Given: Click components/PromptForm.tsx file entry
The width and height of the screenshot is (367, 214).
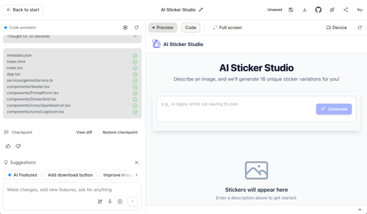Looking at the screenshot, I should tap(33, 93).
